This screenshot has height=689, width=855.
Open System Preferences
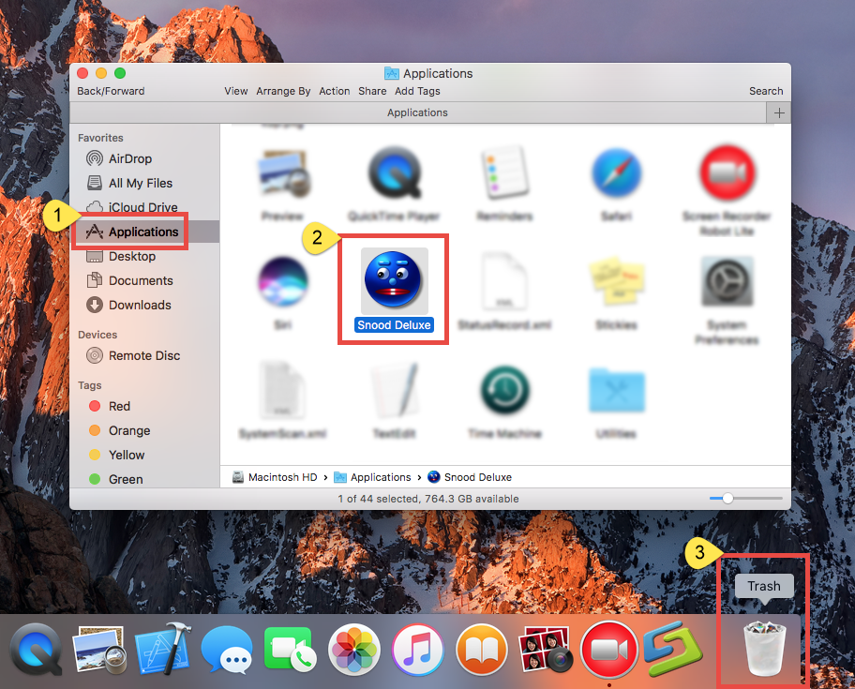point(727,281)
